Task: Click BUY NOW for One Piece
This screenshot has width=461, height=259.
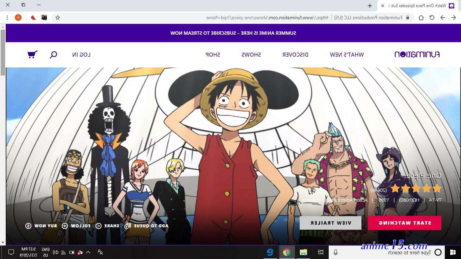Action: pos(41,226)
